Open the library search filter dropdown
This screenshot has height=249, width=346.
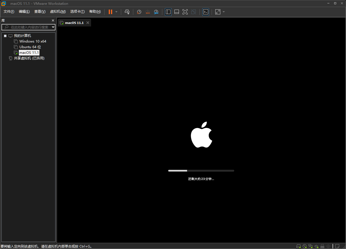(53, 27)
